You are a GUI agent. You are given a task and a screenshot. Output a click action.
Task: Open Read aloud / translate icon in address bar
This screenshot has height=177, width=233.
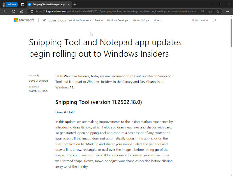202,11
